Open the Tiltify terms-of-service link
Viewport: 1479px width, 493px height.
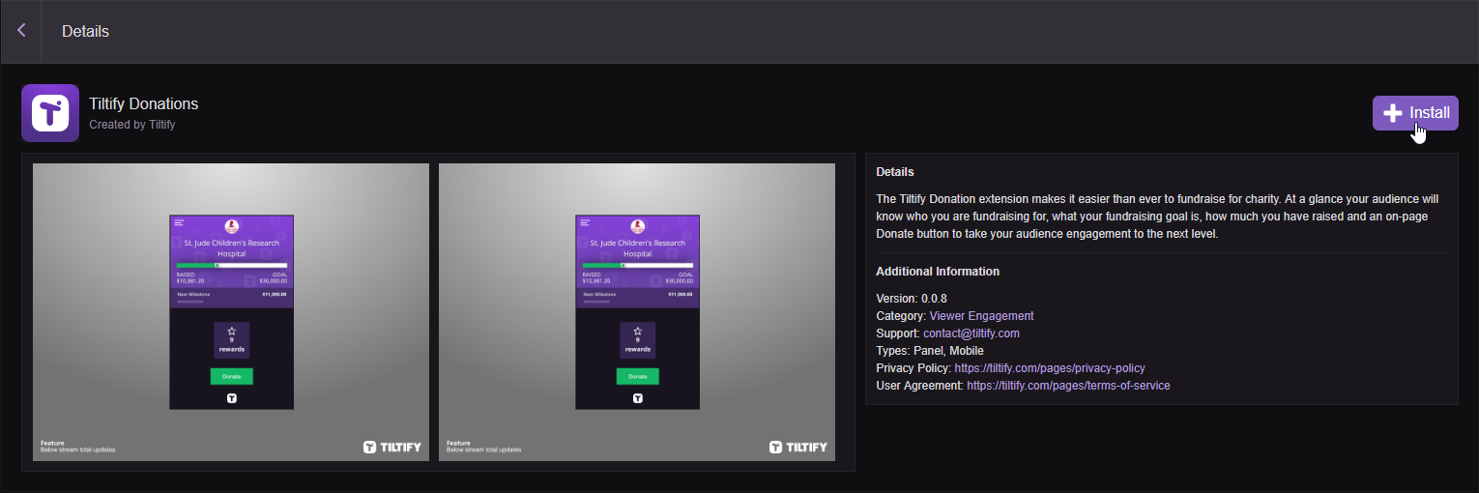click(x=1068, y=386)
